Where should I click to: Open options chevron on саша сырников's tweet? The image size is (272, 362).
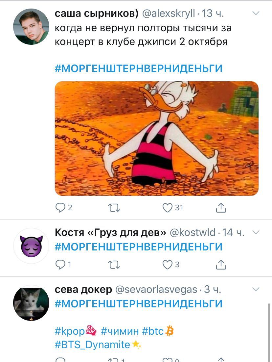pos(256,13)
